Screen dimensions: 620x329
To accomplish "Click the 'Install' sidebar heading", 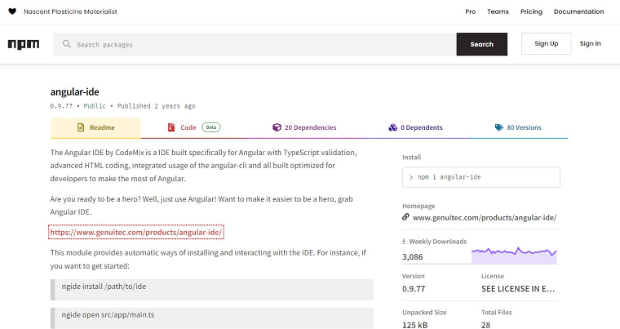I will (412, 158).
